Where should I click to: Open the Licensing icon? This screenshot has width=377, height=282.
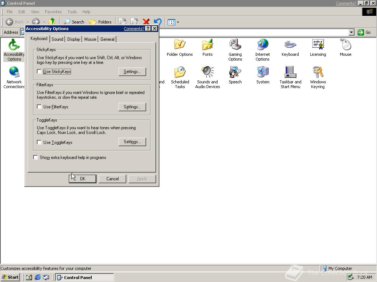(318, 48)
